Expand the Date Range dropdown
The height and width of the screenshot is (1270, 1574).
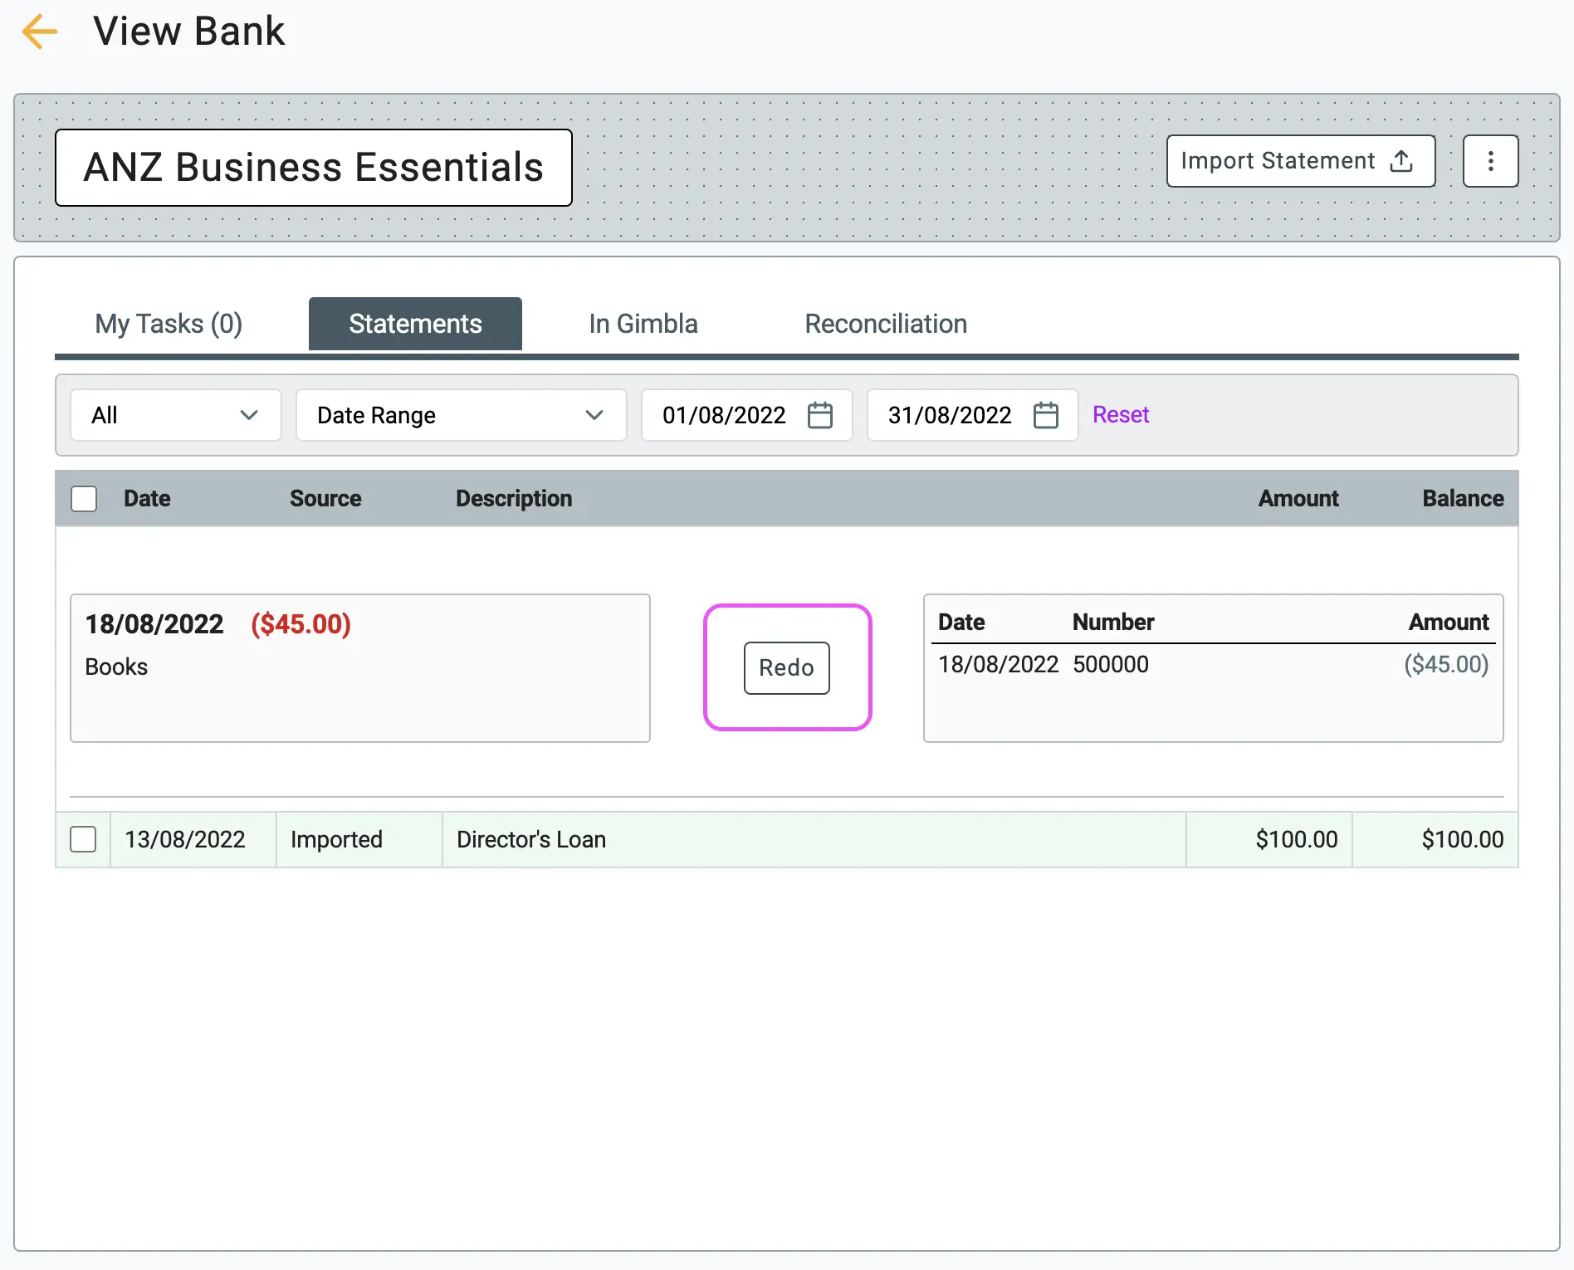[x=461, y=415]
